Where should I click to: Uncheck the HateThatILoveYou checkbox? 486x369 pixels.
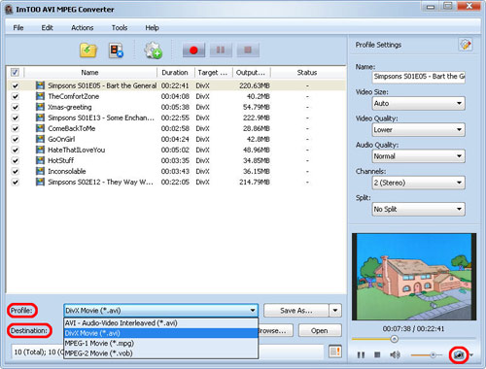click(x=15, y=150)
